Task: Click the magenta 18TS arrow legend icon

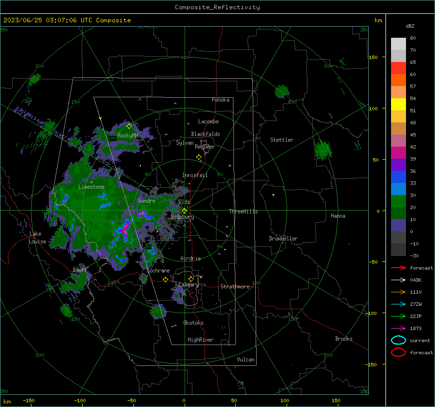Action: pos(398,329)
